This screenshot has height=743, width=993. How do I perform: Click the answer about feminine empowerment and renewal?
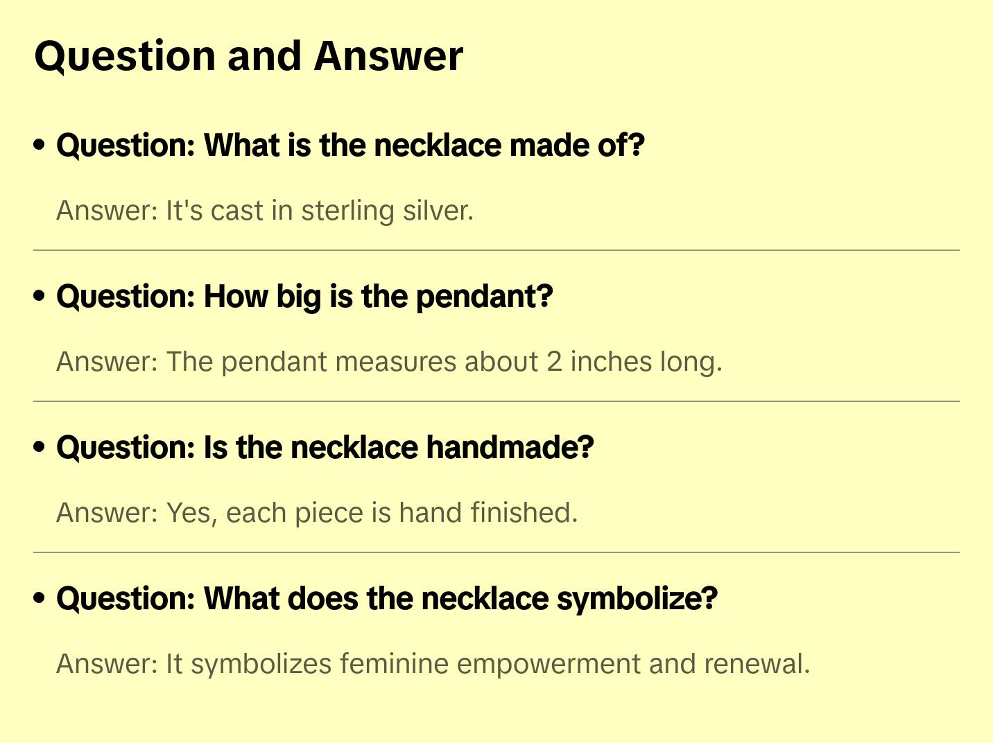[x=433, y=664]
